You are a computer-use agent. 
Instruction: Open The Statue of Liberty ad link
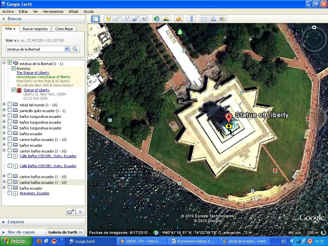pos(33,73)
